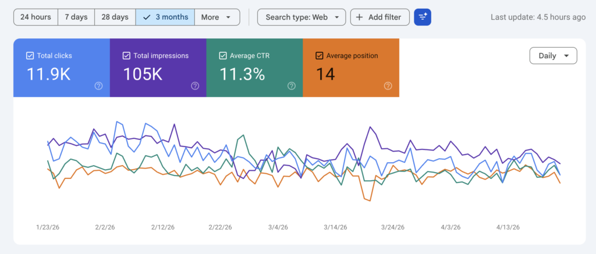The width and height of the screenshot is (596, 254).
Task: Uncheck the Average position checkbox
Action: (x=319, y=56)
